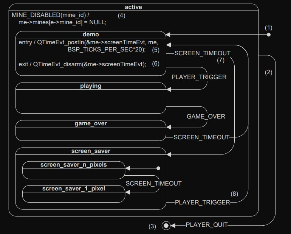The image size is (291, 234).
Task: Select the demo state header
Action: tap(91, 34)
